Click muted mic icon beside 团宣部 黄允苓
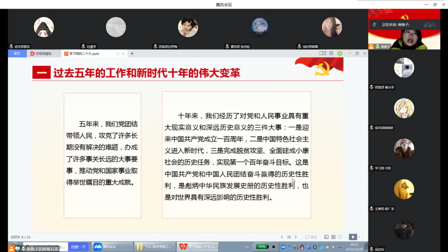 pos(371,87)
